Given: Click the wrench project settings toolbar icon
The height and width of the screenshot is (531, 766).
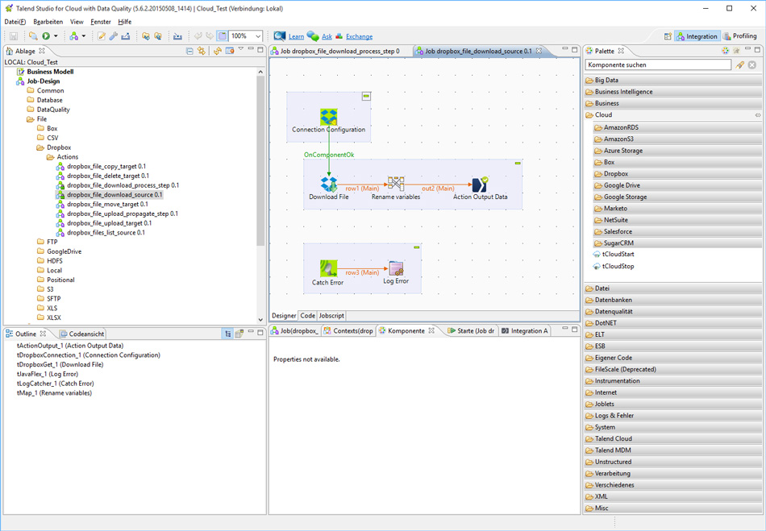Looking at the screenshot, I should pos(114,36).
